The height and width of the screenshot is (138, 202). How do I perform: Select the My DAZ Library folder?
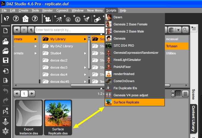(61, 46)
